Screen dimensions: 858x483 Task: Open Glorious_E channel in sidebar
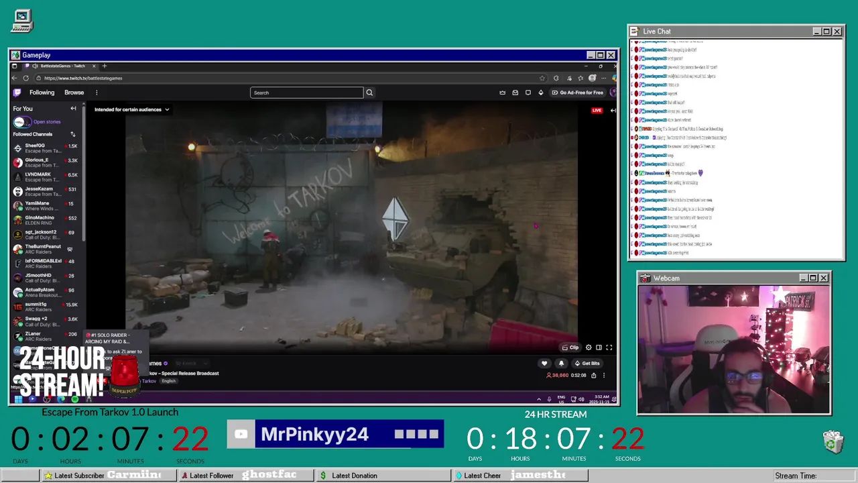[x=46, y=162]
